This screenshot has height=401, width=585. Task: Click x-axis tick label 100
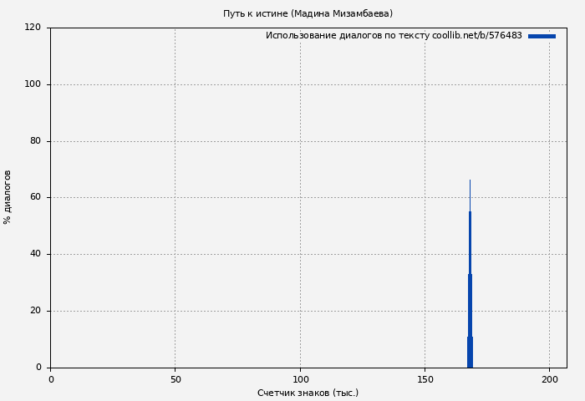tap(300, 379)
